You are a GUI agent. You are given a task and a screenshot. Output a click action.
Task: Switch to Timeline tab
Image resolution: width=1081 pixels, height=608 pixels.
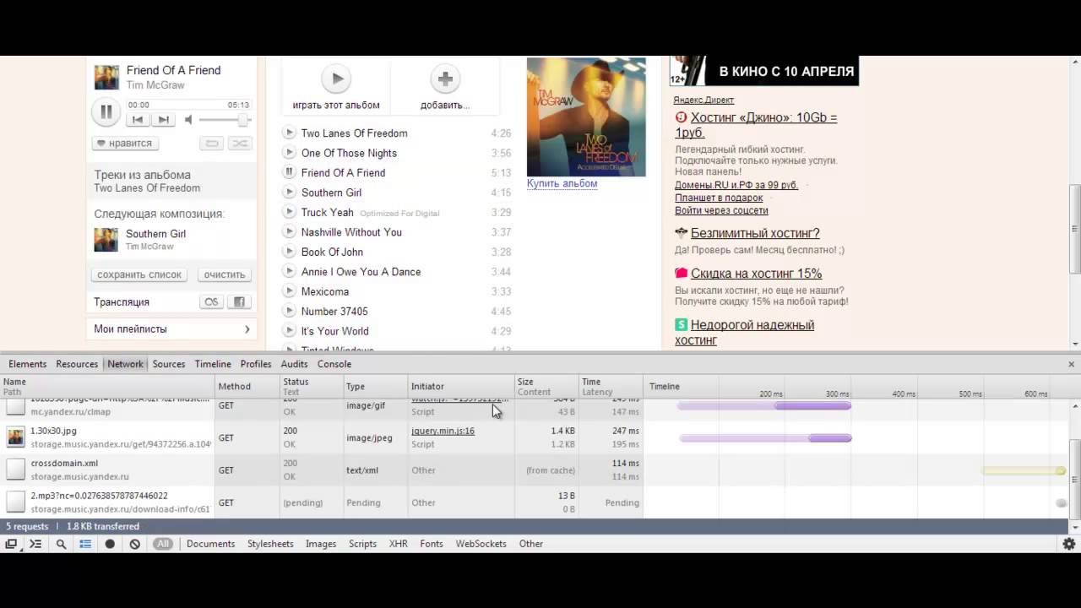[213, 364]
